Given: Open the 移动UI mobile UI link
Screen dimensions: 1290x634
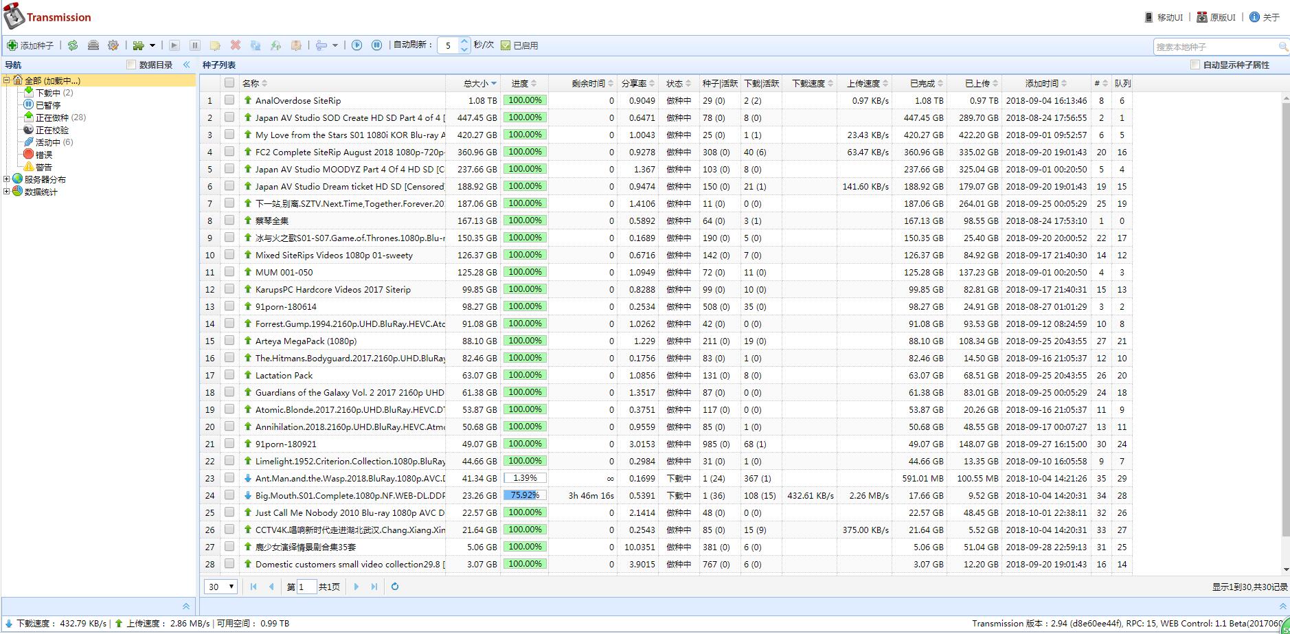Looking at the screenshot, I should pyautogui.click(x=1164, y=17).
